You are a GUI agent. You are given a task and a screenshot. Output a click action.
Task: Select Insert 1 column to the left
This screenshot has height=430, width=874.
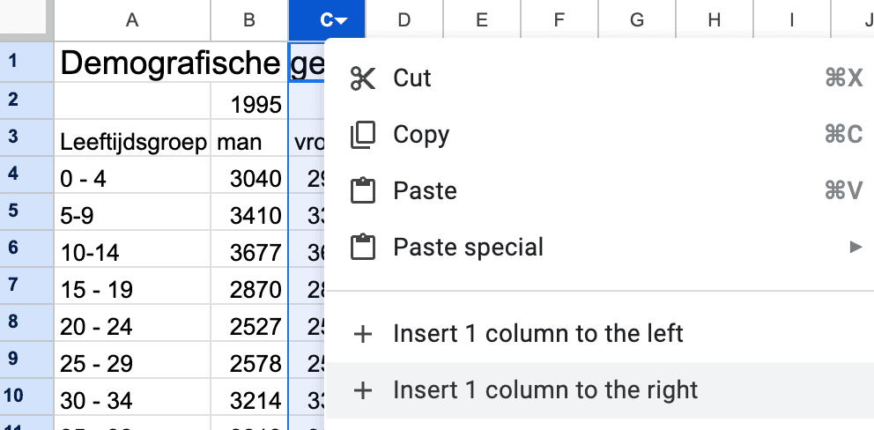pos(537,334)
